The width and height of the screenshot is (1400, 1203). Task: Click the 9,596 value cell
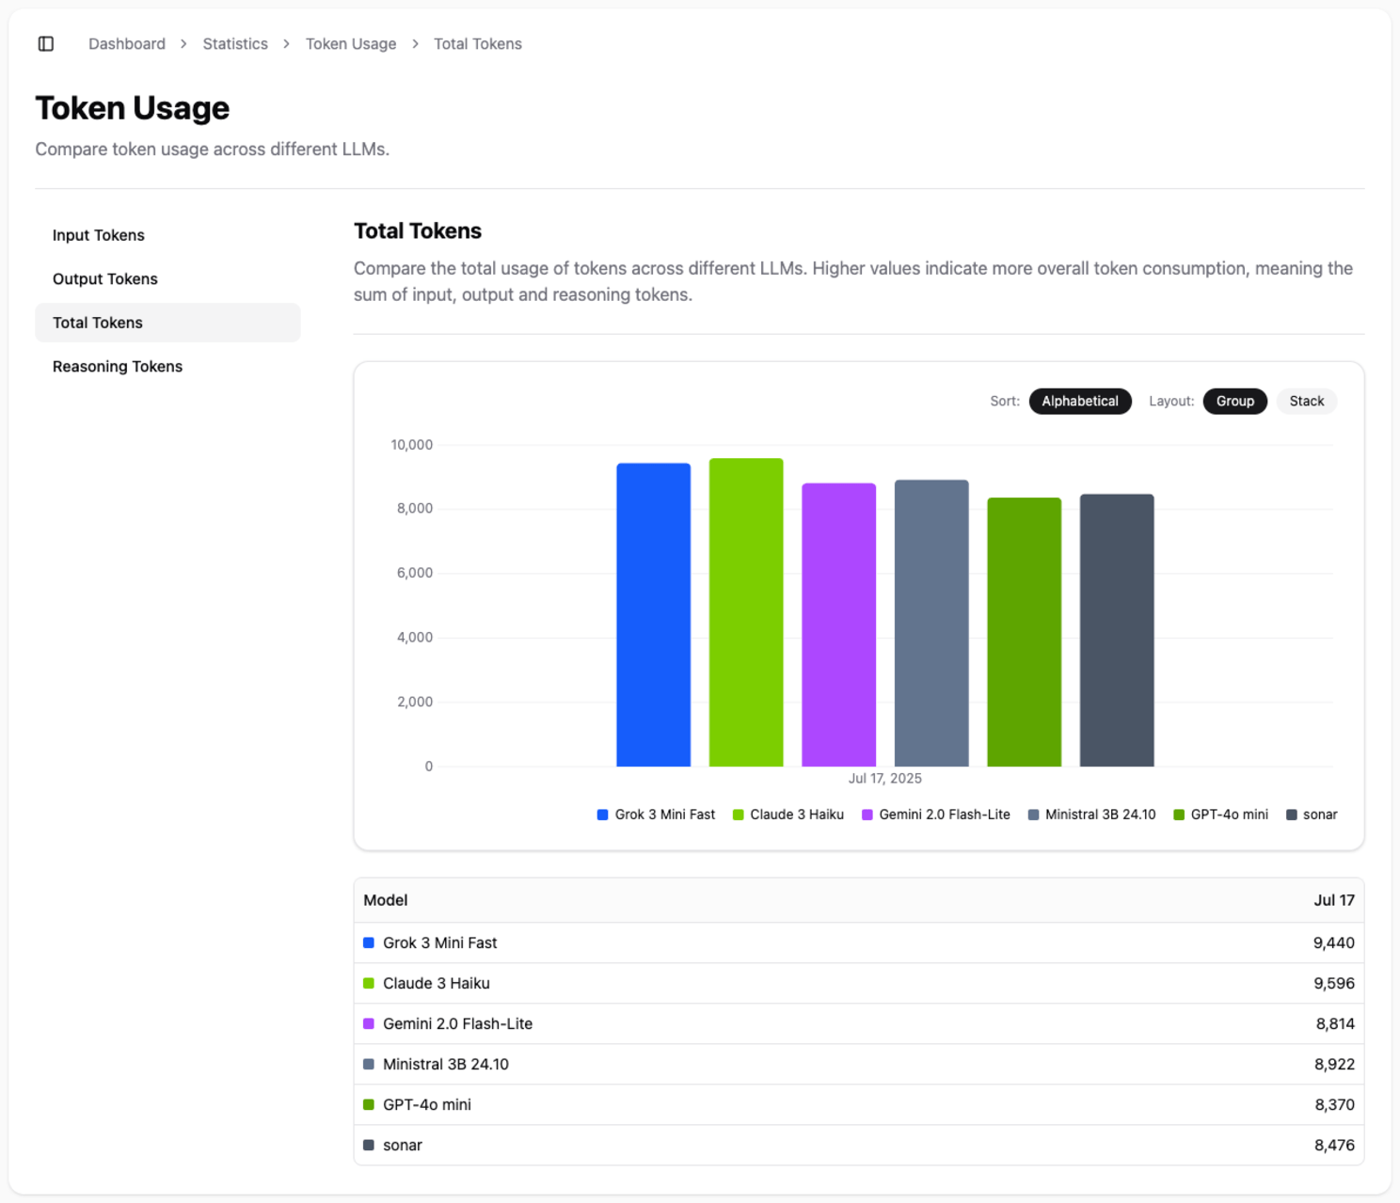[x=1334, y=983]
